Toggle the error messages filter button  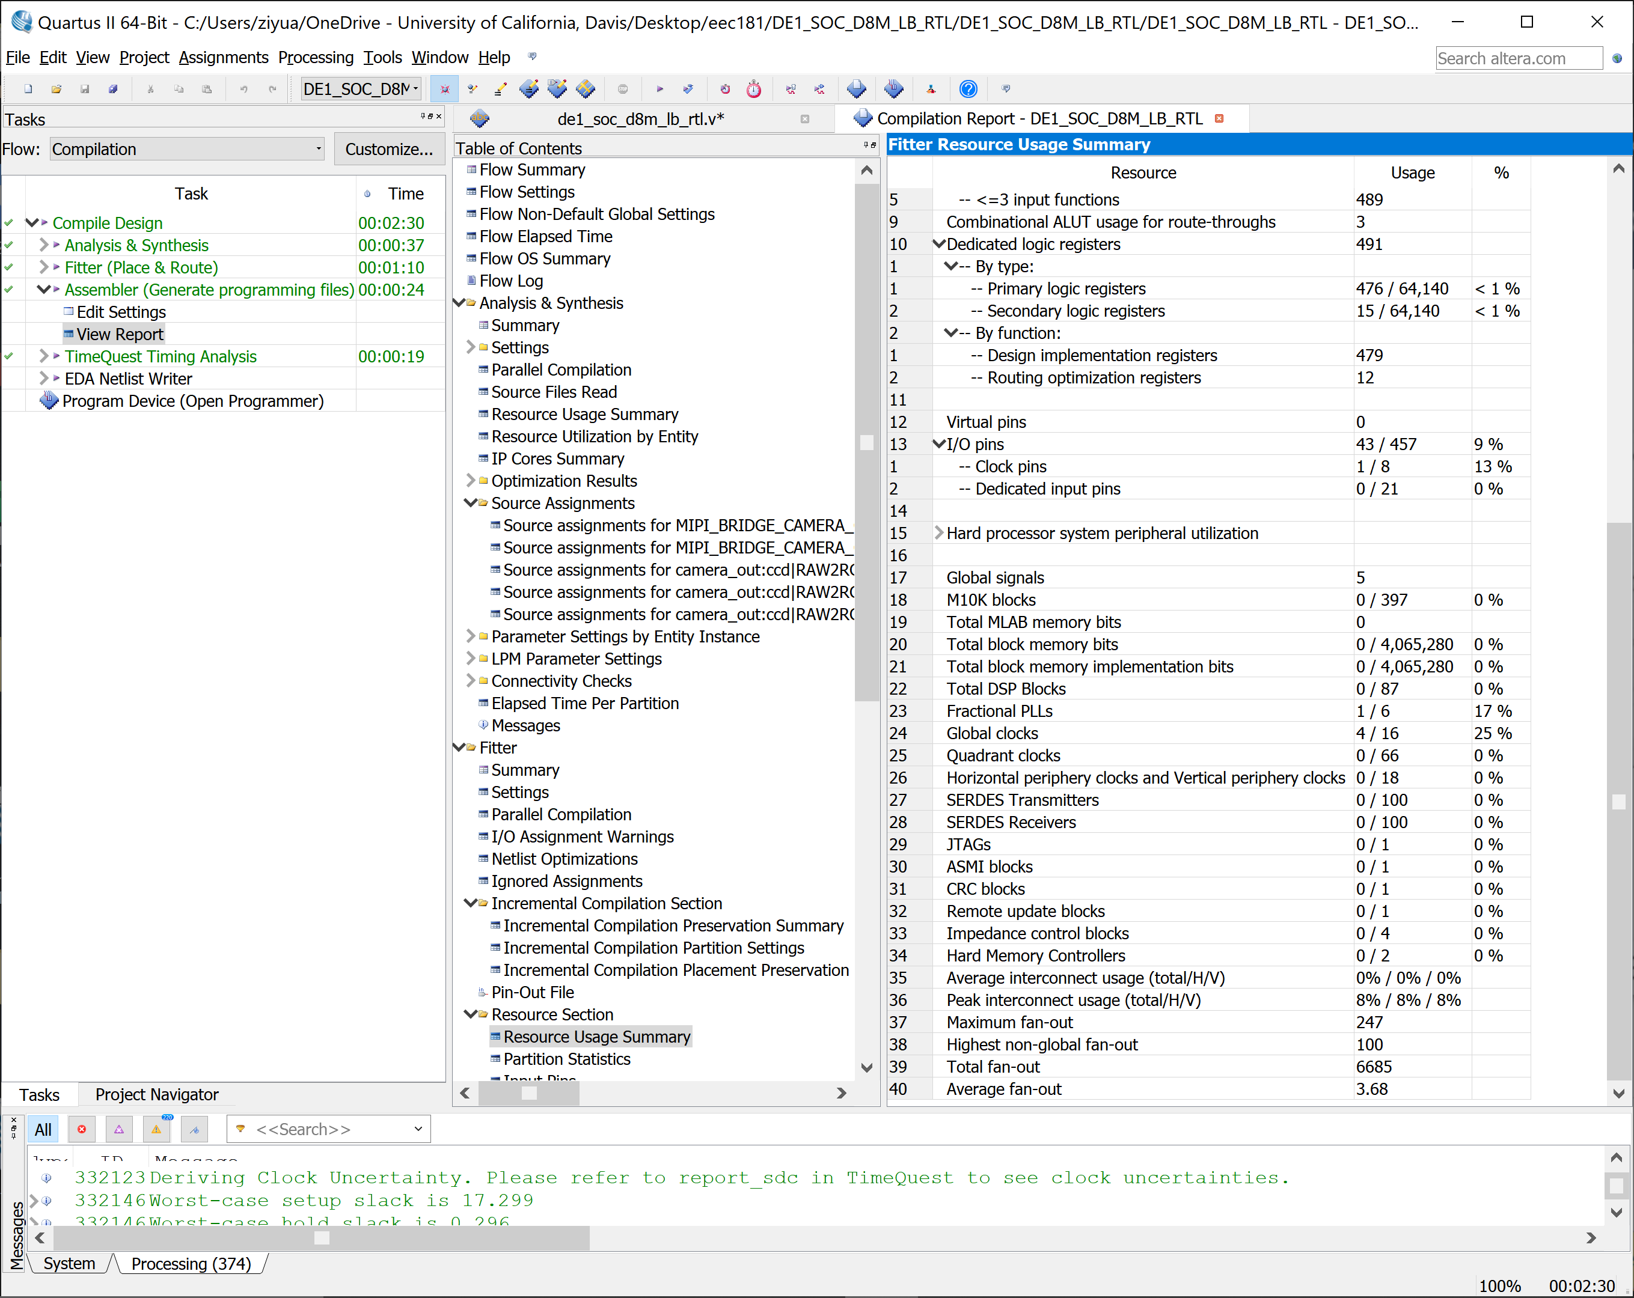(82, 1129)
